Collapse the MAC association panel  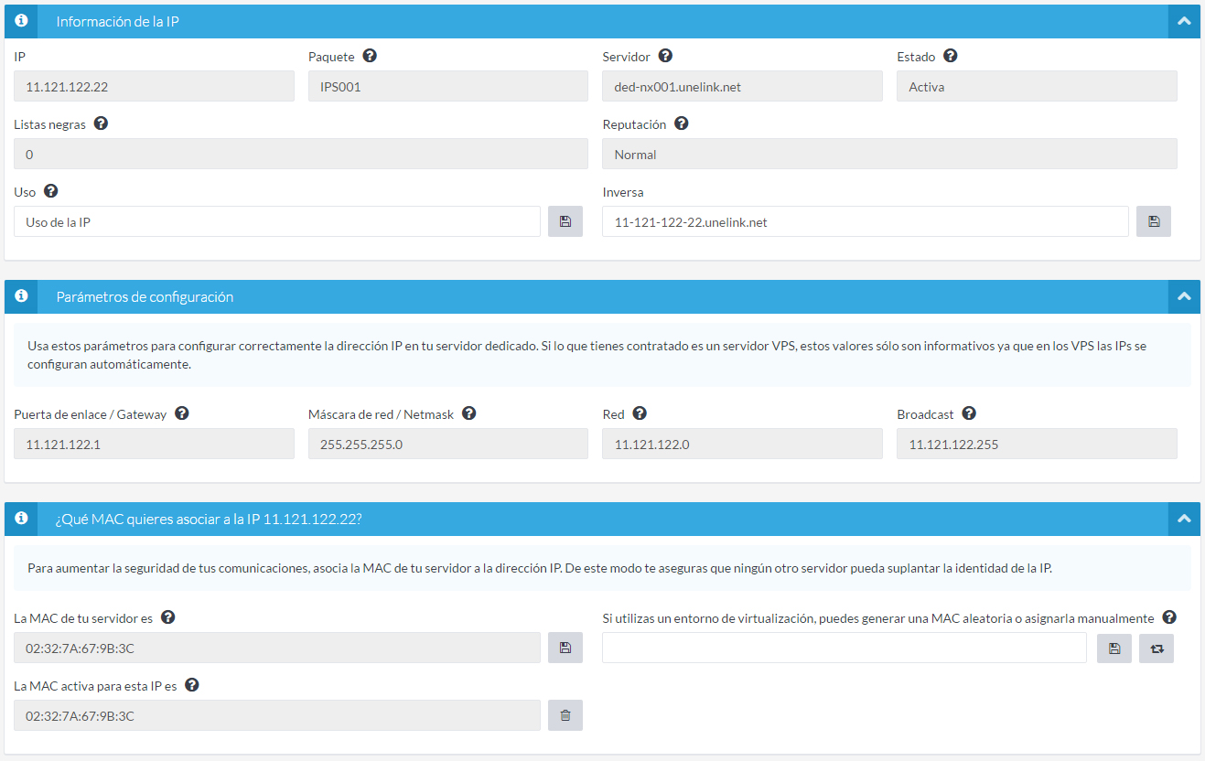click(1184, 519)
